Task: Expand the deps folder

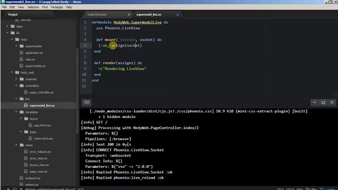Action: click(7, 26)
